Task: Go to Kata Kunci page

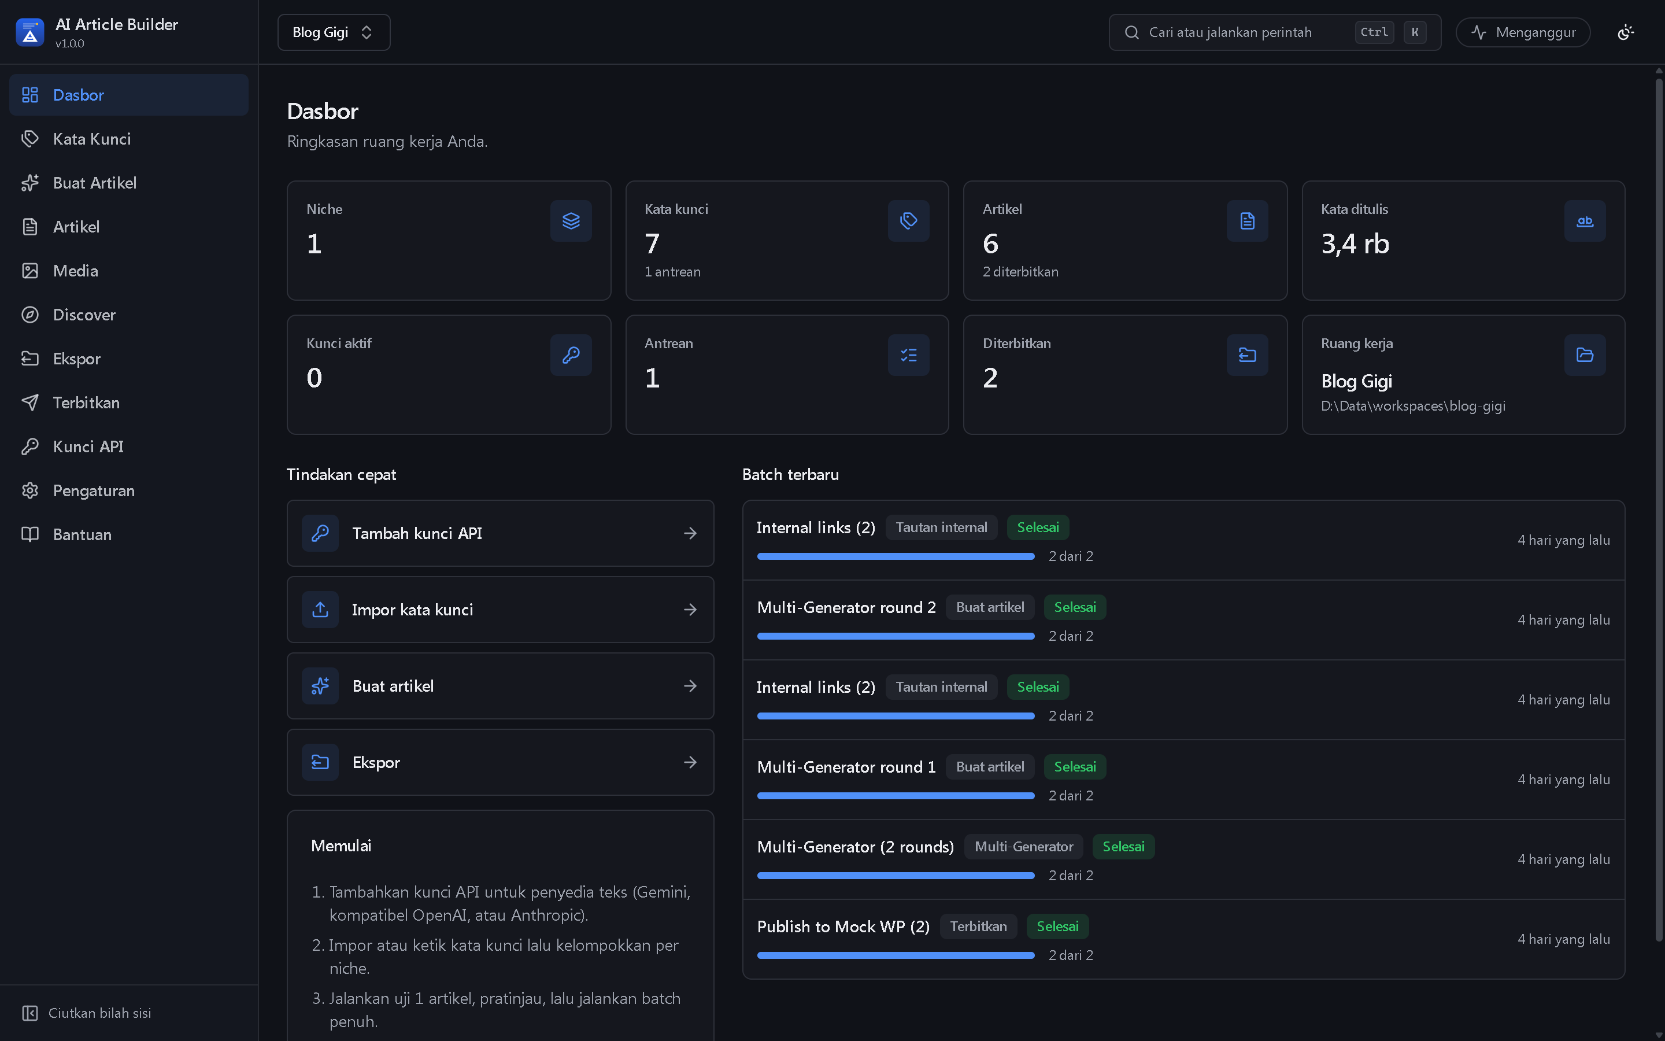Action: pos(129,139)
